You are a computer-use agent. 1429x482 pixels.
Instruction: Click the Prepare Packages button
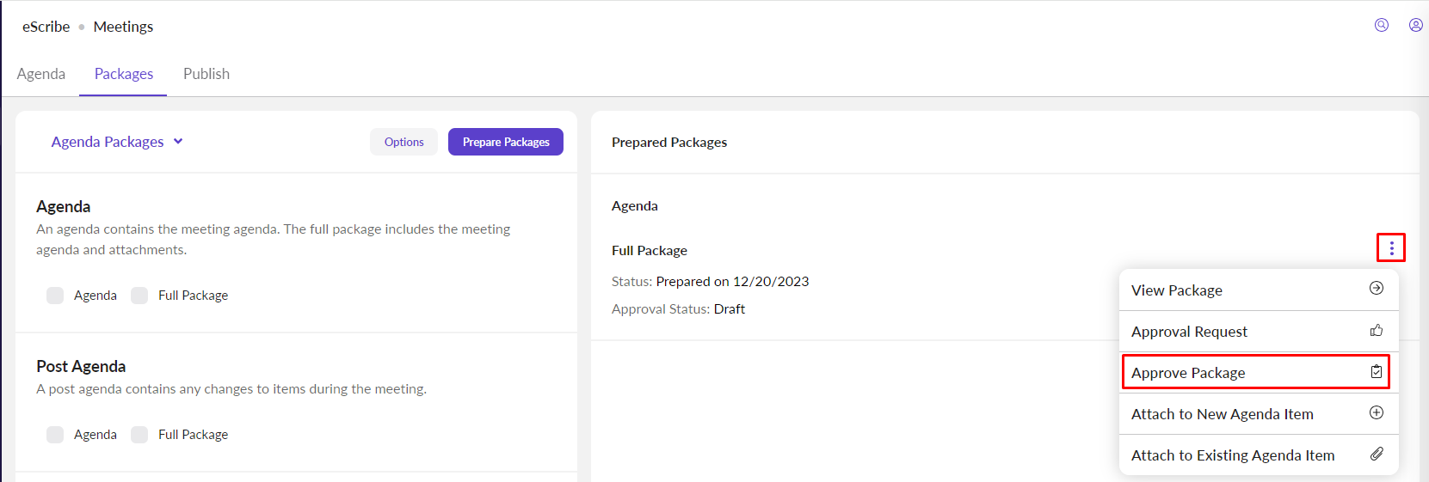pyautogui.click(x=506, y=142)
